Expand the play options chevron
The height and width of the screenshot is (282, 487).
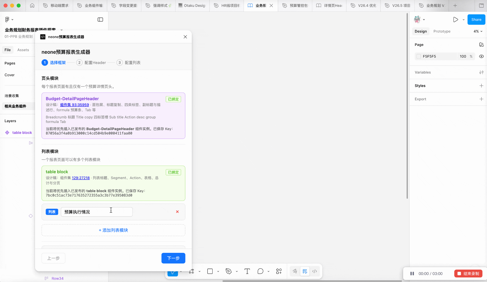463,20
